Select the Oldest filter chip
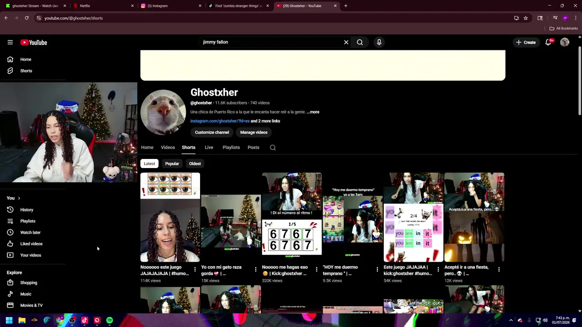The width and height of the screenshot is (582, 327). tap(195, 163)
